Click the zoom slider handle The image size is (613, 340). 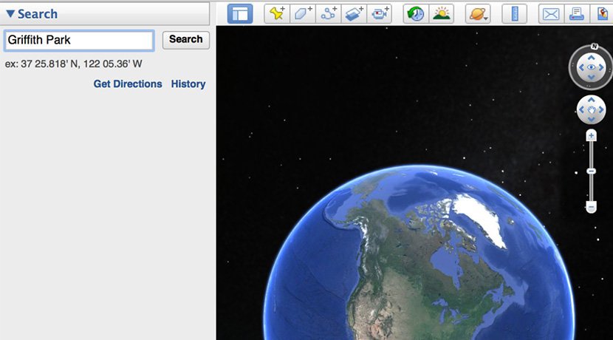pyautogui.click(x=591, y=171)
